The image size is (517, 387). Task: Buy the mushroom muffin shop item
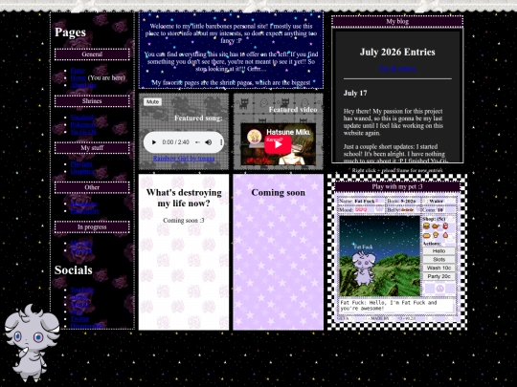[x=436, y=235]
